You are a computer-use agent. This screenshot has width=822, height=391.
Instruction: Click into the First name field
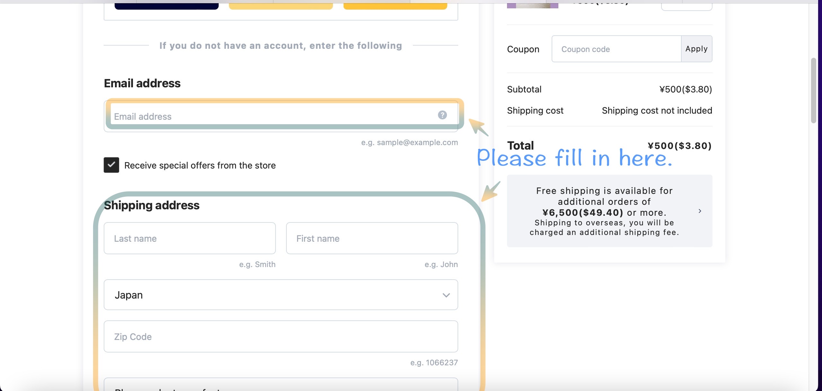tap(372, 238)
